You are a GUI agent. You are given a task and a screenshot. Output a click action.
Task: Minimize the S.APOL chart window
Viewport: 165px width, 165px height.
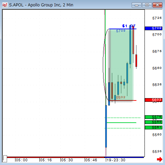(x=136, y=5)
